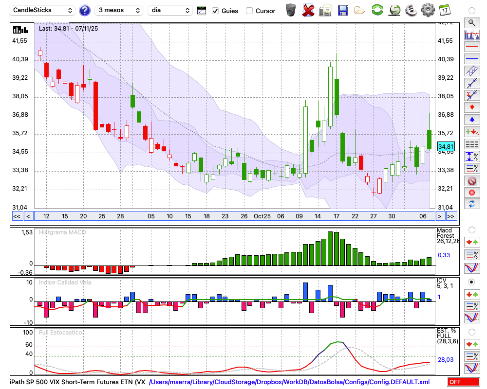Image resolution: width=487 pixels, height=389 pixels.
Task: Add a red down arrow marker
Action: pyautogui.click(x=471, y=107)
